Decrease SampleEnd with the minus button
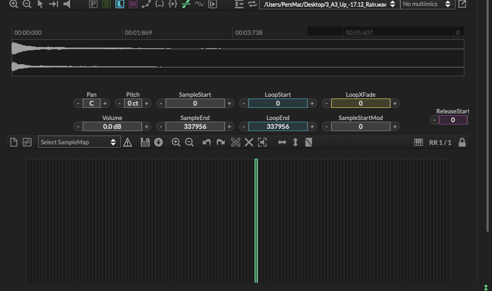This screenshot has width=492, height=291. click(x=161, y=127)
